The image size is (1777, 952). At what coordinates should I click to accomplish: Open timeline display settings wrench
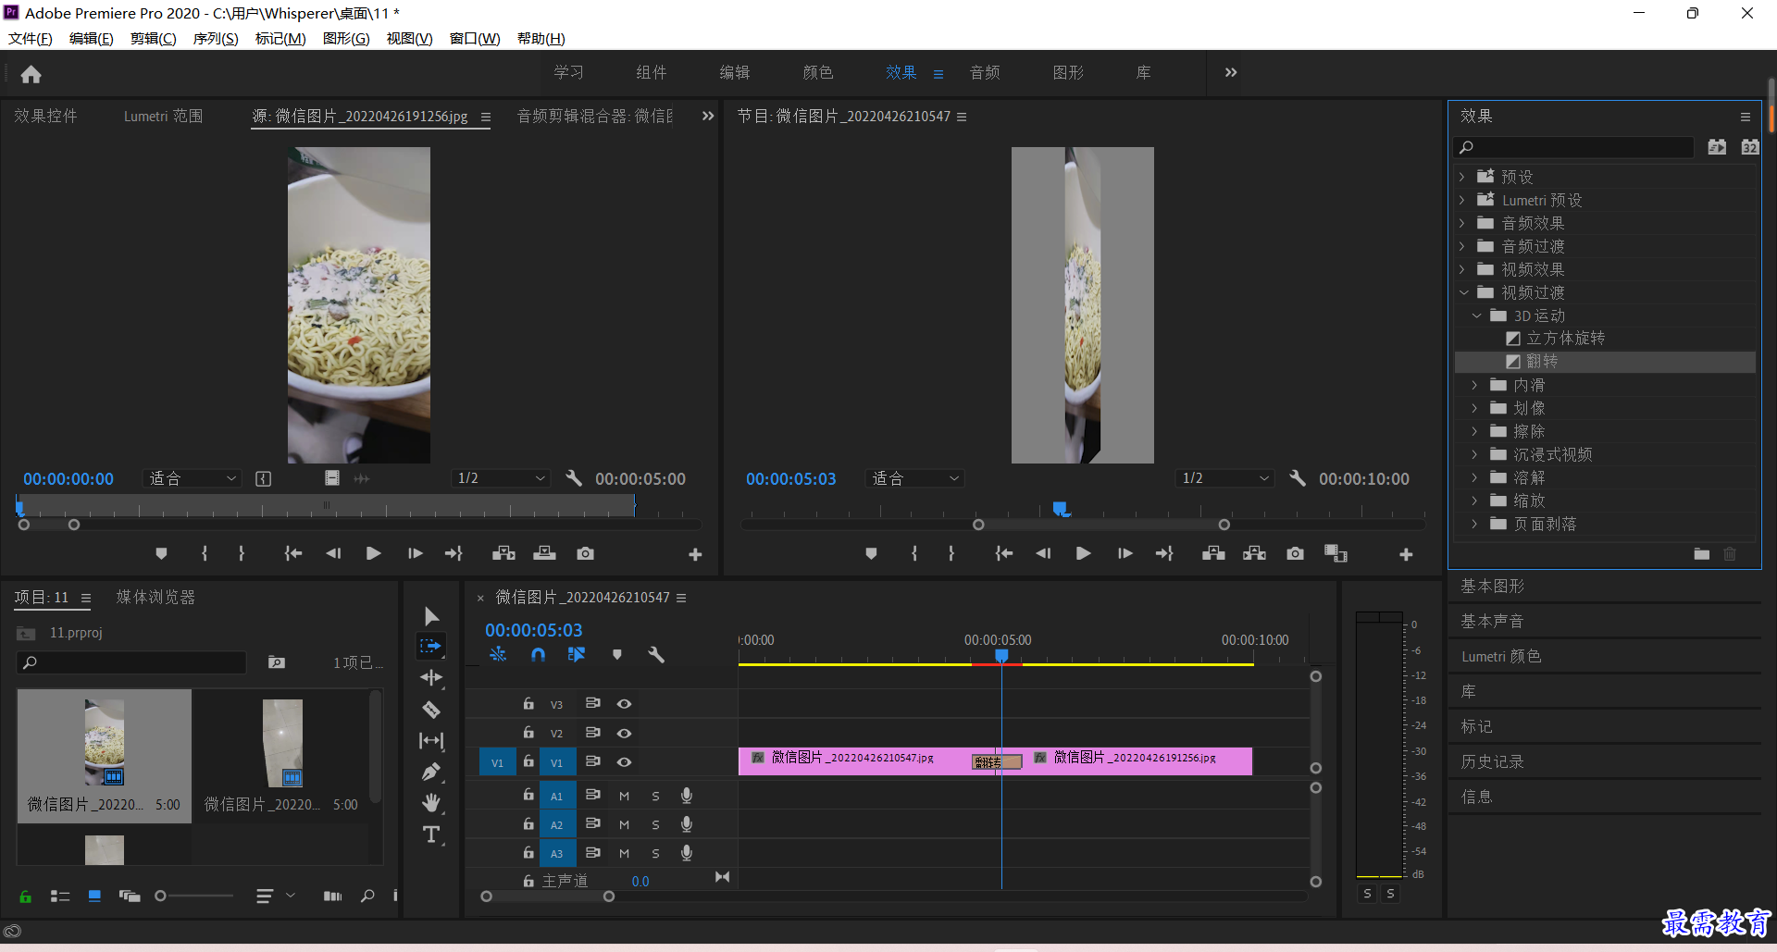[656, 654]
